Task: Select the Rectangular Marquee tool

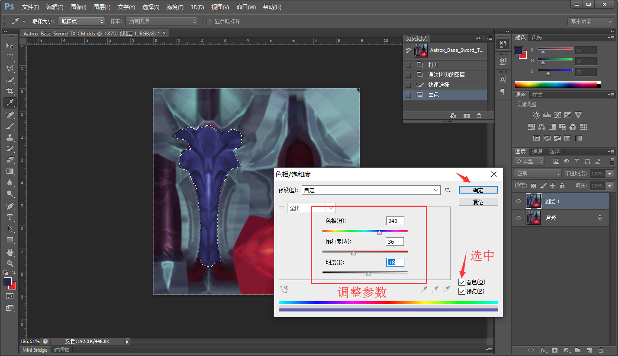Action: click(10, 57)
